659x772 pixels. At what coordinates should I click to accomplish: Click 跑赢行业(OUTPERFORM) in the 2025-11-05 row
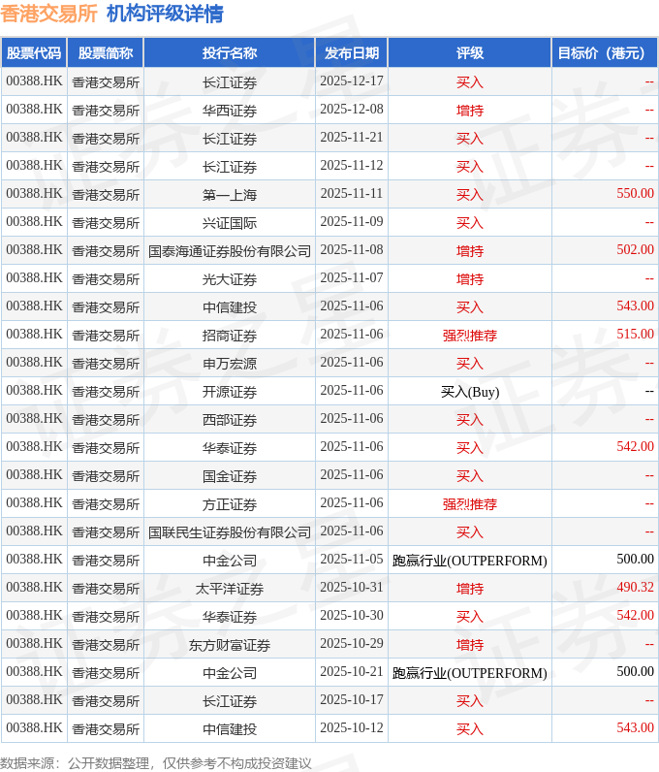click(469, 561)
